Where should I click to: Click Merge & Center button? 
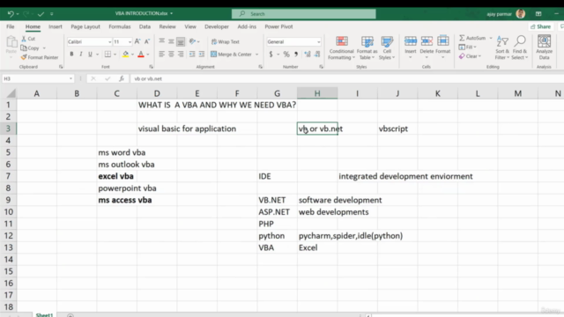click(231, 55)
